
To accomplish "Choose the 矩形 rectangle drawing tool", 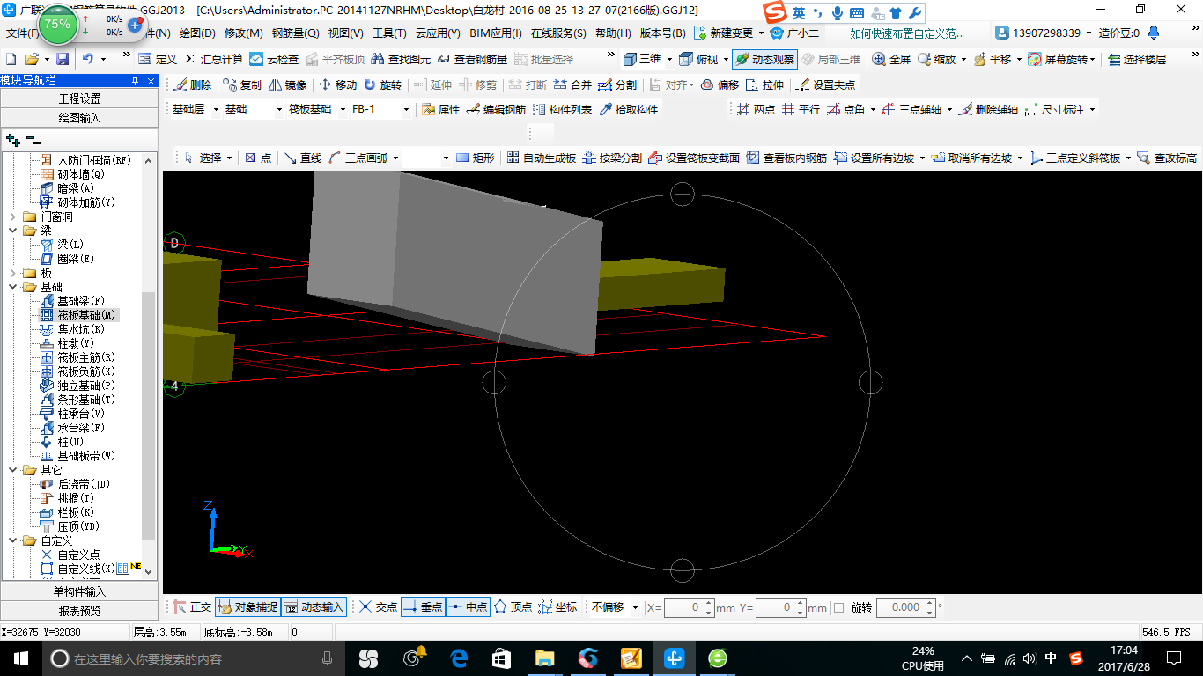I will click(x=475, y=158).
